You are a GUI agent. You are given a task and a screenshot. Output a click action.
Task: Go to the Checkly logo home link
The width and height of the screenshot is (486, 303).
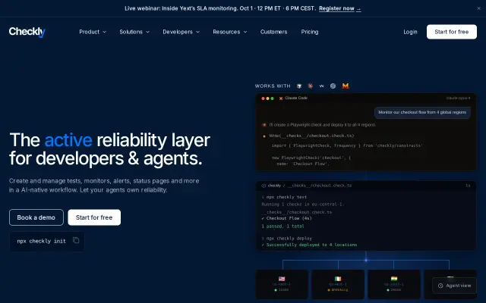27,32
